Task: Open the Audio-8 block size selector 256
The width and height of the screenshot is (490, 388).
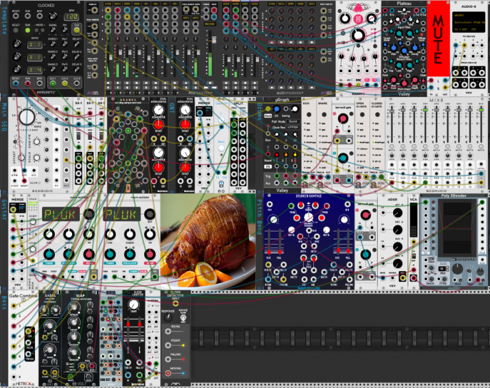Action: [x=475, y=29]
